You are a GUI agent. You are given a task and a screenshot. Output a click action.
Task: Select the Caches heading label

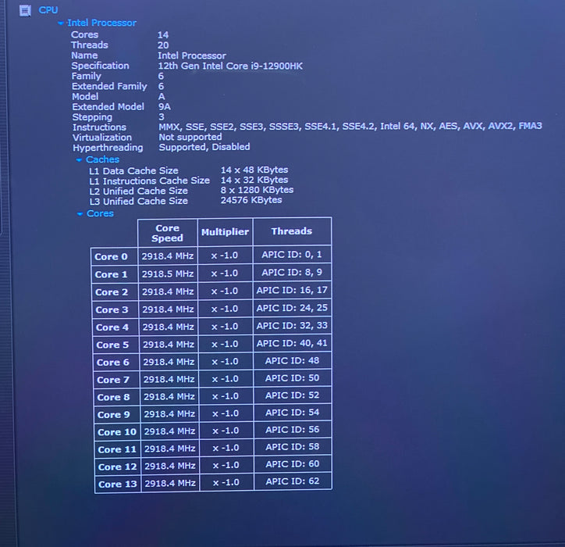pos(103,159)
